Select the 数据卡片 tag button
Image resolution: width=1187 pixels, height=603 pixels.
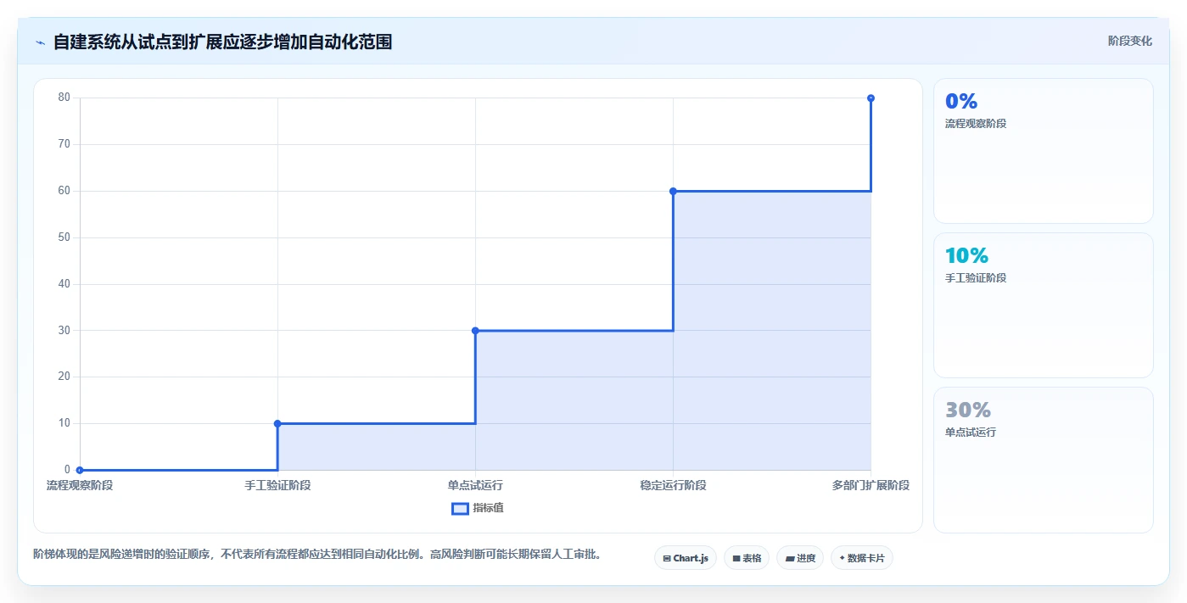tap(862, 558)
